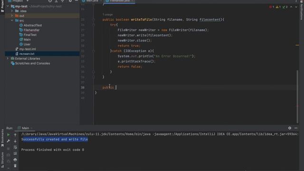Expand External Libraries node
This screenshot has width=304, height=171.
pos(8,58)
